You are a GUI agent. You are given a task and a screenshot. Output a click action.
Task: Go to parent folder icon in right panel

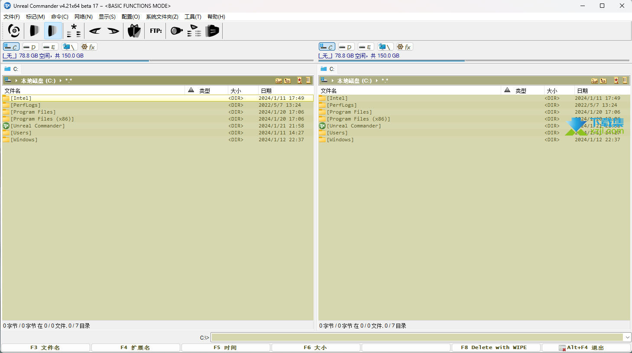tap(603, 80)
